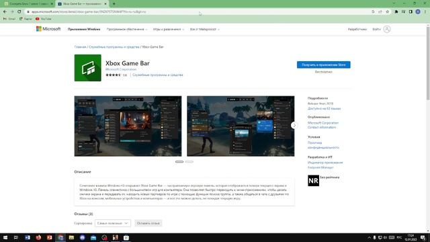Viewport: 430px width, 242px height.
Task: Select the first carousel page indicator
Action: 179,161
